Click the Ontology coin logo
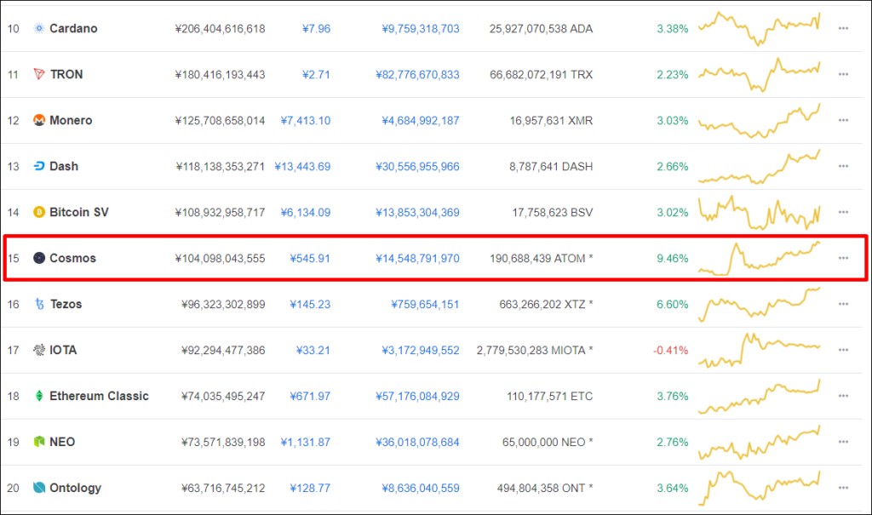872x515 pixels. [39, 488]
